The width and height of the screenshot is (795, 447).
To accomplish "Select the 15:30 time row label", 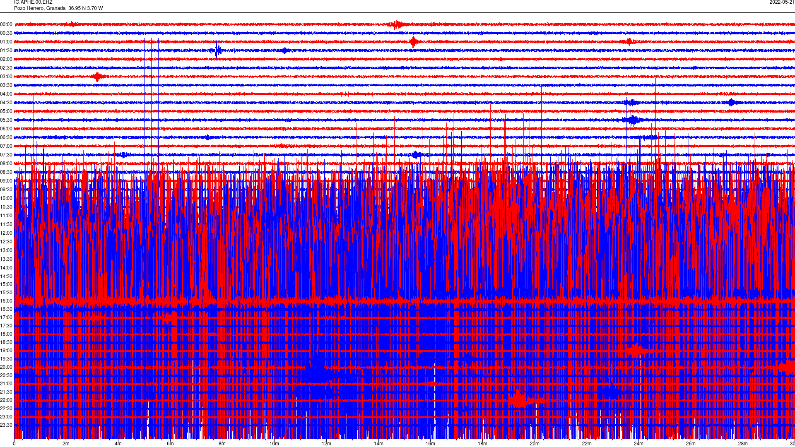I will pos(6,293).
